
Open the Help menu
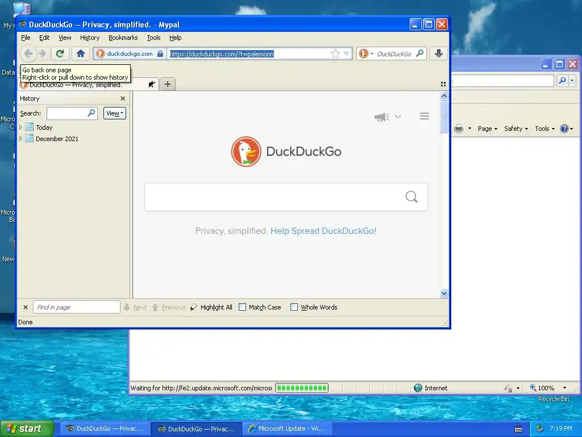[175, 38]
